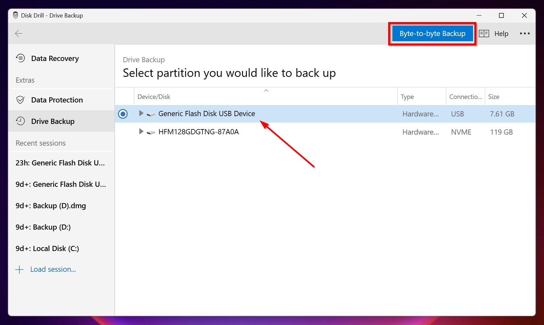544x325 pixels.
Task: Click the NVME connection cell
Action: (x=461, y=132)
